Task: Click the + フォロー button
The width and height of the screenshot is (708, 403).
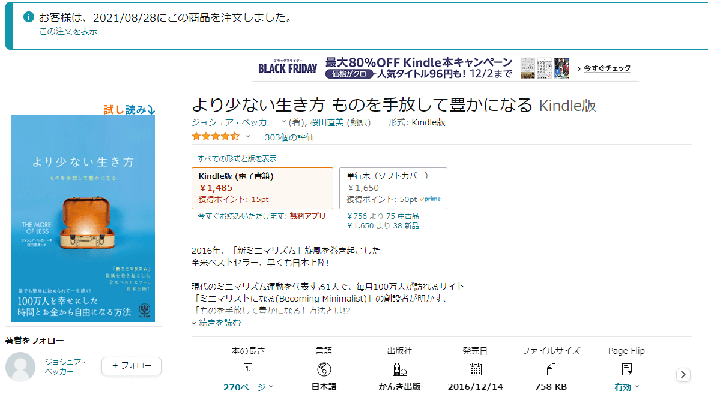Action: [132, 366]
